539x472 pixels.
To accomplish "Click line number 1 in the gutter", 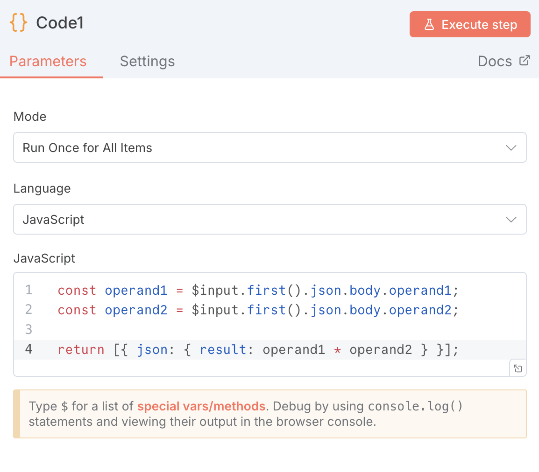I will click(29, 291).
